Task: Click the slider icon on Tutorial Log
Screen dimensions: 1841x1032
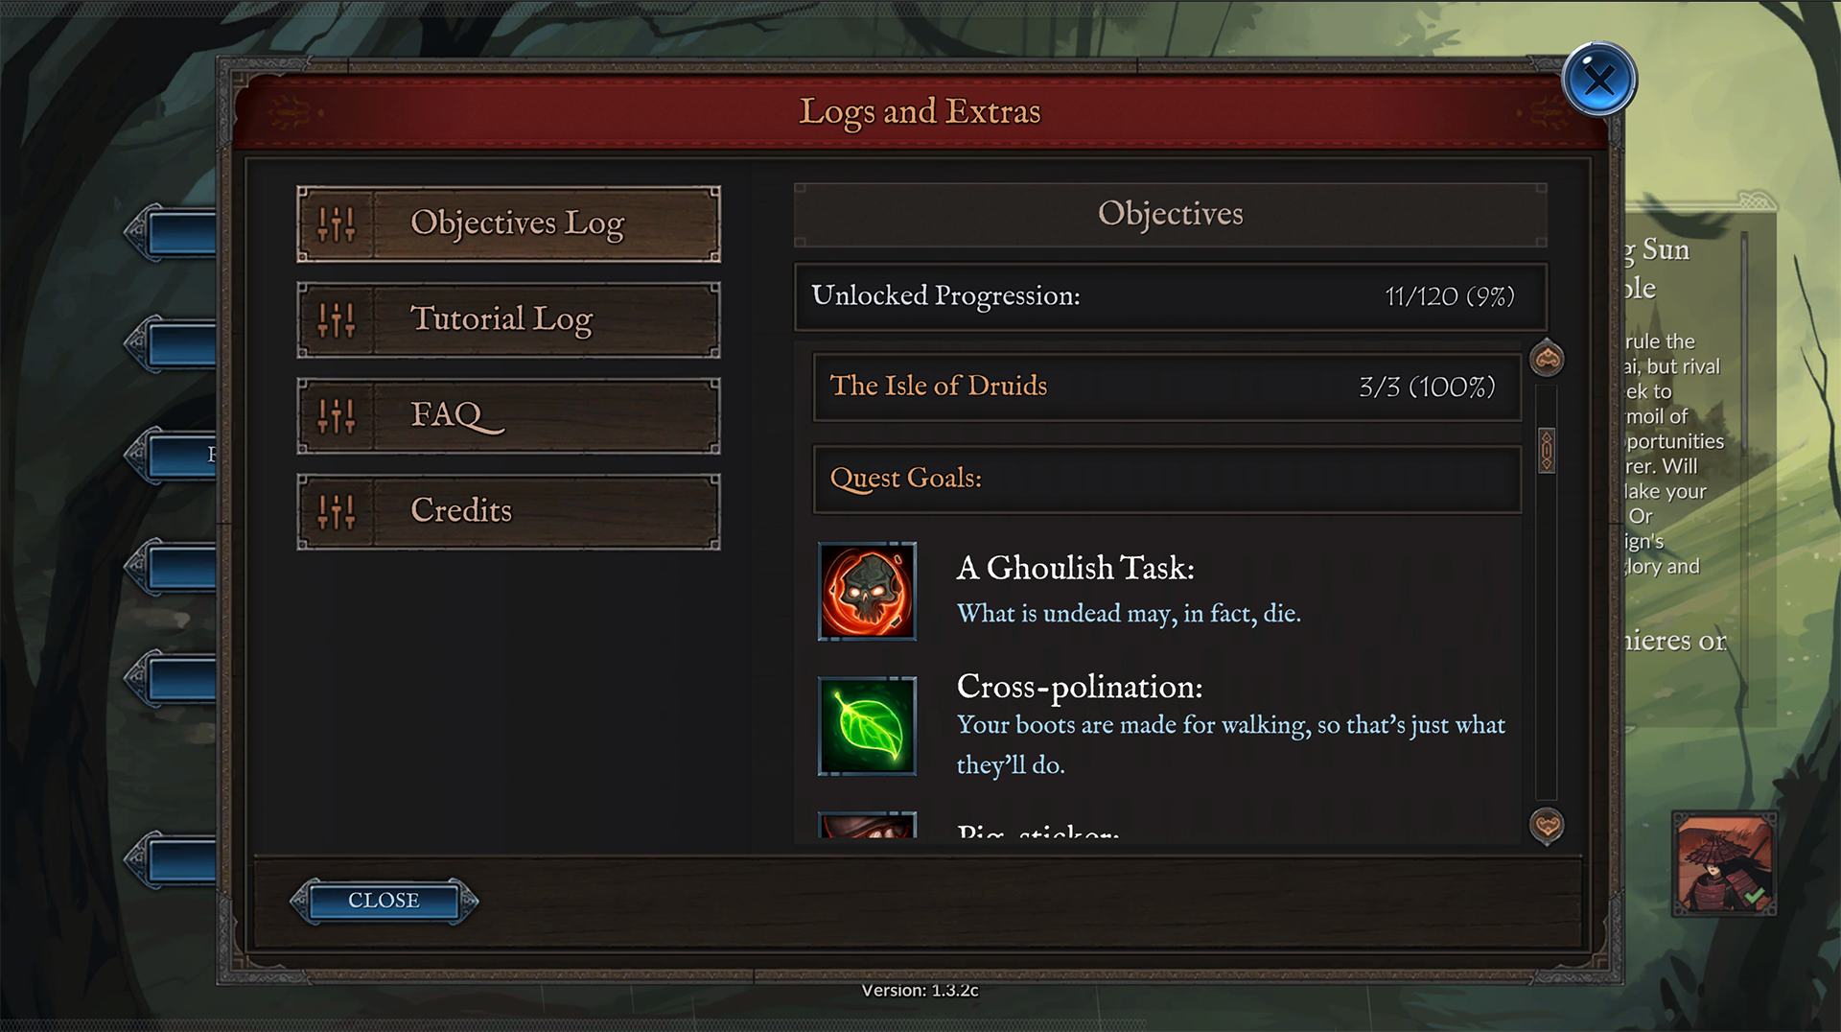Action: [337, 320]
